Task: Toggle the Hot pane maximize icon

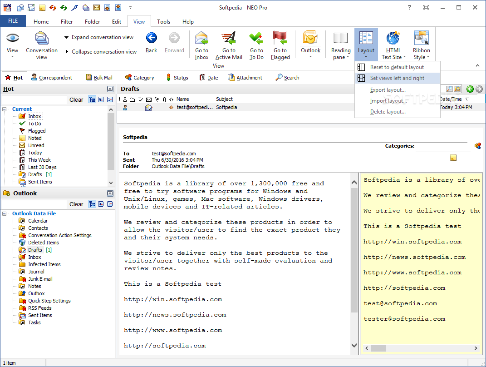Action: (x=110, y=89)
